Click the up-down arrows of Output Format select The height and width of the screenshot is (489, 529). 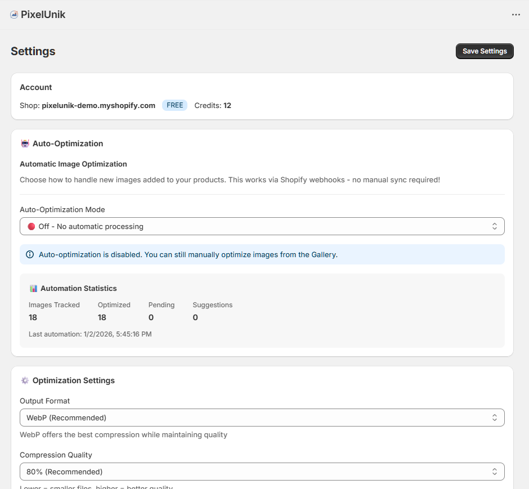[x=494, y=418]
